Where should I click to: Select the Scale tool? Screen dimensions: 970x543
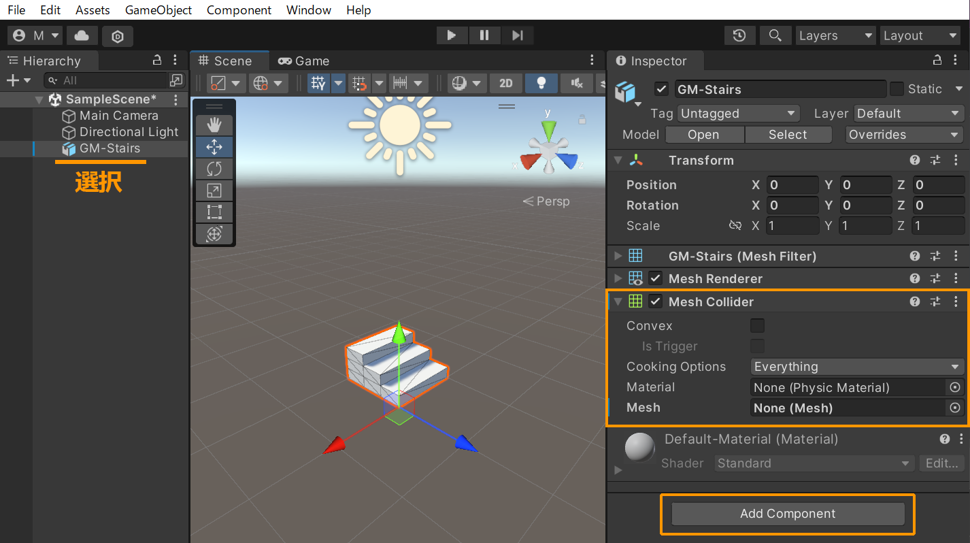click(x=214, y=190)
